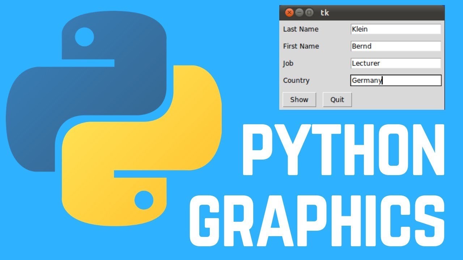
Task: Maximize the tk window
Action: [x=309, y=13]
